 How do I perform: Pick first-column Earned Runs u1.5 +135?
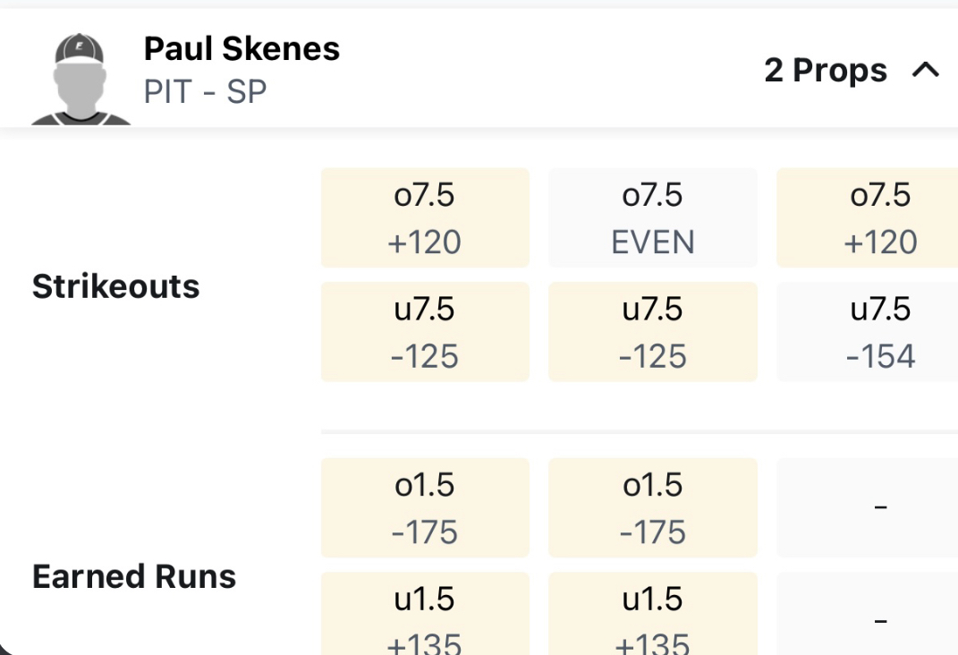[425, 614]
